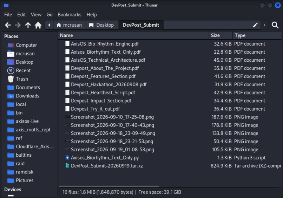Click the mcrusan path bar button
The image size is (283, 198).
point(69,25)
